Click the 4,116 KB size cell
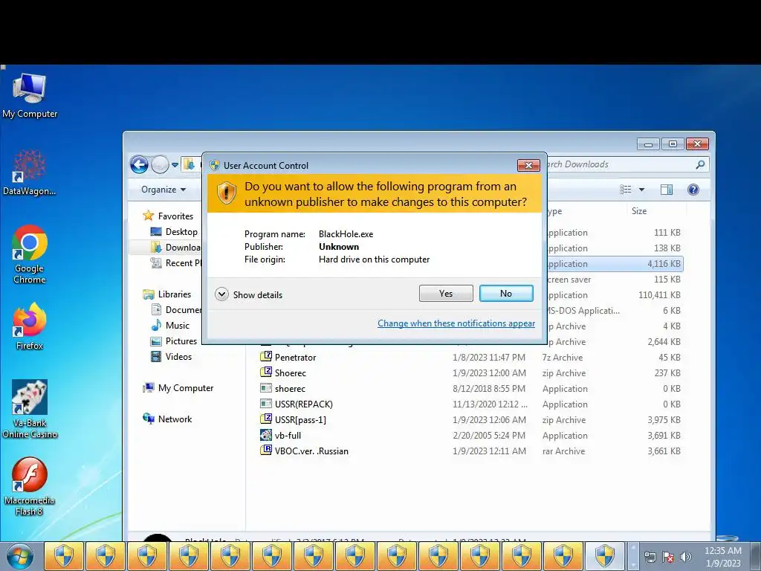Image resolution: width=761 pixels, height=571 pixels. 664,264
